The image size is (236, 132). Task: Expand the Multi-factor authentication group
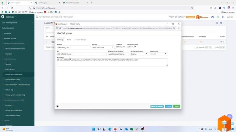click(x=14, y=44)
